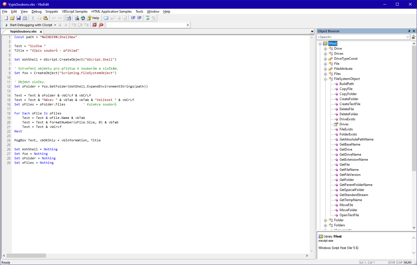Click the Paste clipboard icon
The image size is (417, 265).
pos(45,18)
